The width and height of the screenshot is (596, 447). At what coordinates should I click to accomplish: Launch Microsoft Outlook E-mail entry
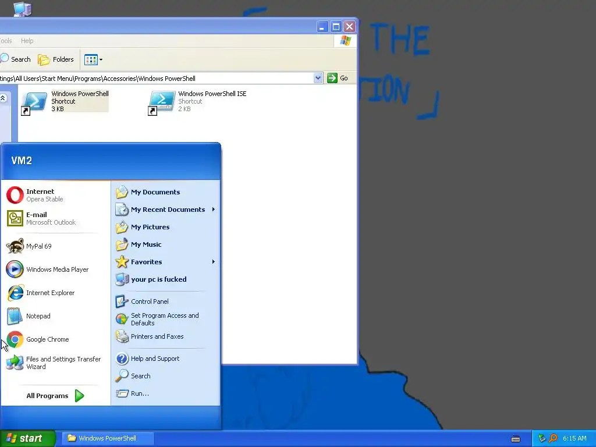(55, 219)
